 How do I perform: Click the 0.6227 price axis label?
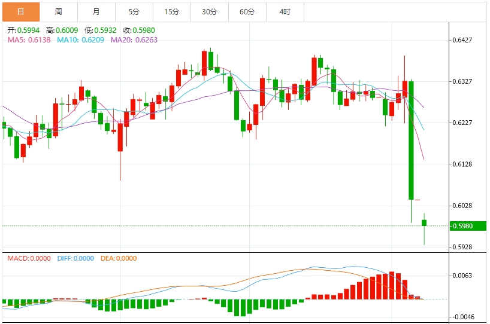(x=462, y=123)
